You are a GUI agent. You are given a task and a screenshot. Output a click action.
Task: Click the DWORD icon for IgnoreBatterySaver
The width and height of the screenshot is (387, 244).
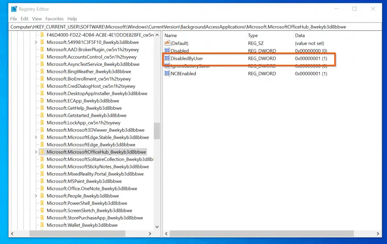(x=166, y=66)
